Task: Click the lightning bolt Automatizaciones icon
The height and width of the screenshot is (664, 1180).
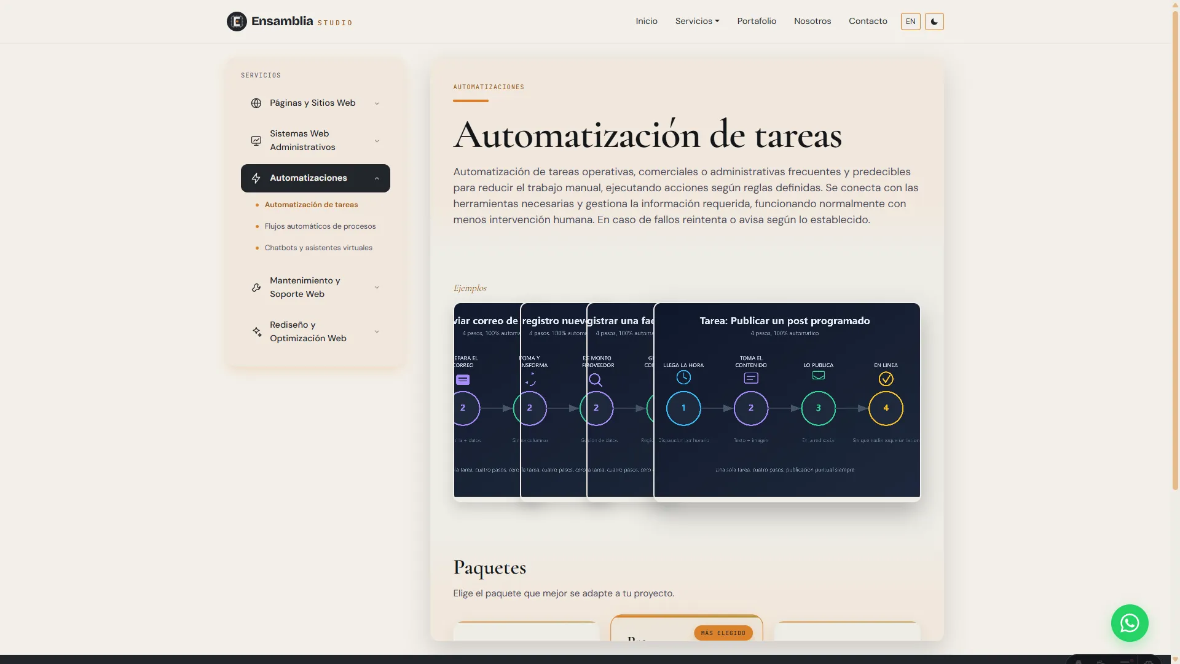Action: (256, 178)
